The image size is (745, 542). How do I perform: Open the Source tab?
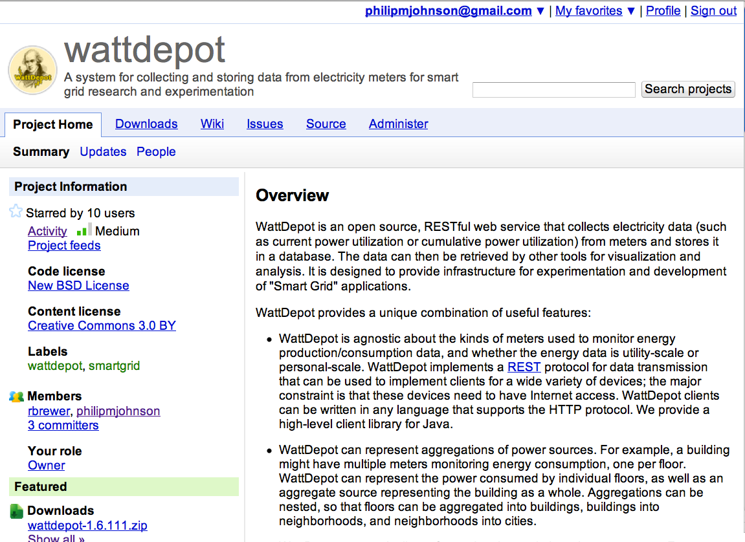tap(326, 124)
